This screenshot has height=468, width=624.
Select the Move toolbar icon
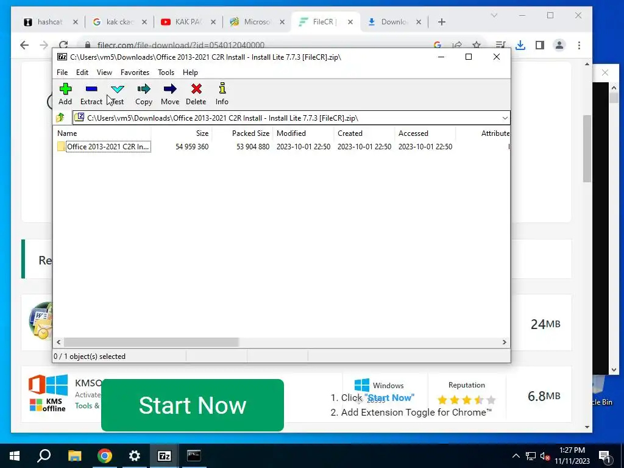[170, 93]
